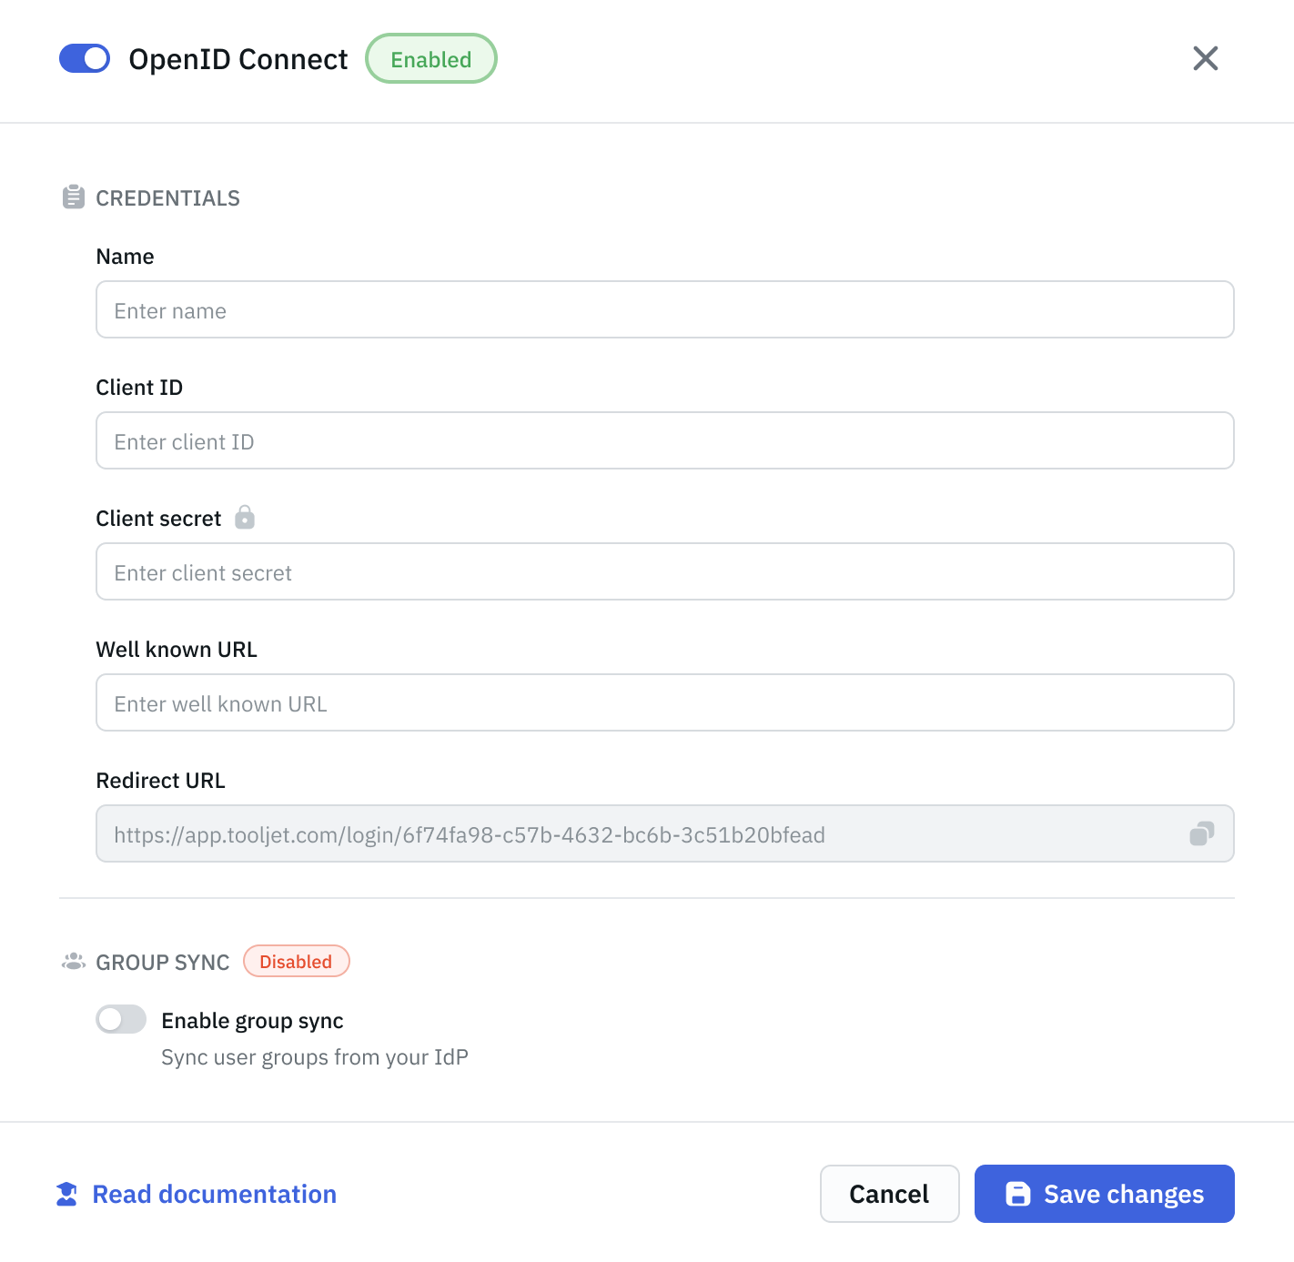Screen dimensions: 1294x1262
Task: Focus the Client ID input
Action: (664, 440)
